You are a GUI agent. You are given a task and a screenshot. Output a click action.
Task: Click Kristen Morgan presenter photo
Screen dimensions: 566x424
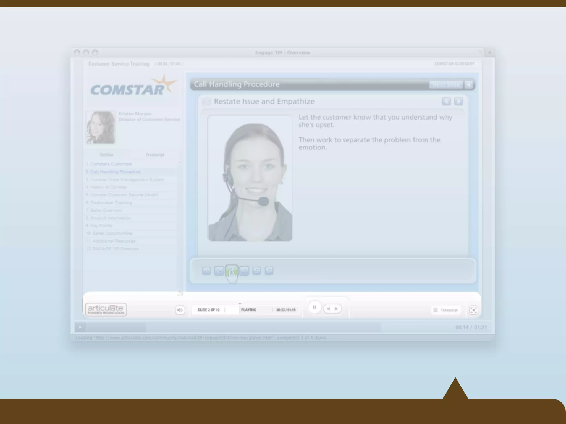(101, 127)
